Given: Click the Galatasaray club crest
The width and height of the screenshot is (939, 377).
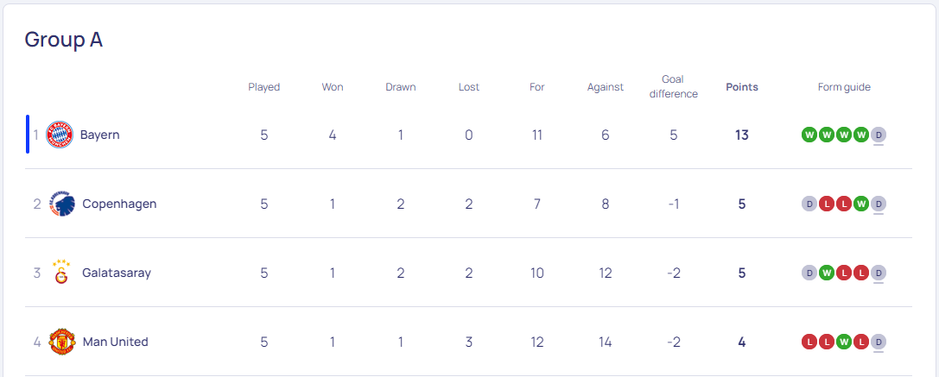Looking at the screenshot, I should tap(61, 273).
